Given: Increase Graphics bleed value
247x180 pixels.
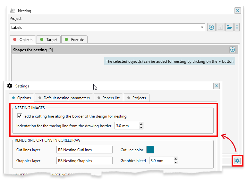Looking at the screenshot, I should pos(176,159).
